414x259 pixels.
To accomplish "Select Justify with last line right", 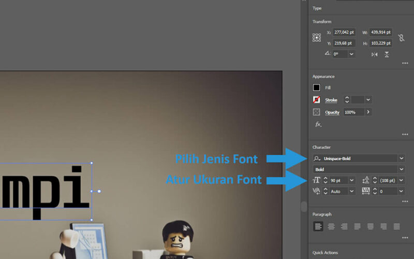I will coord(383,226).
